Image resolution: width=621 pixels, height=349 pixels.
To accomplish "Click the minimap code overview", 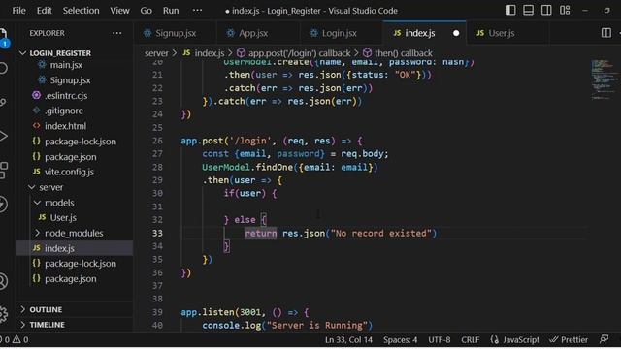I will [x=604, y=79].
